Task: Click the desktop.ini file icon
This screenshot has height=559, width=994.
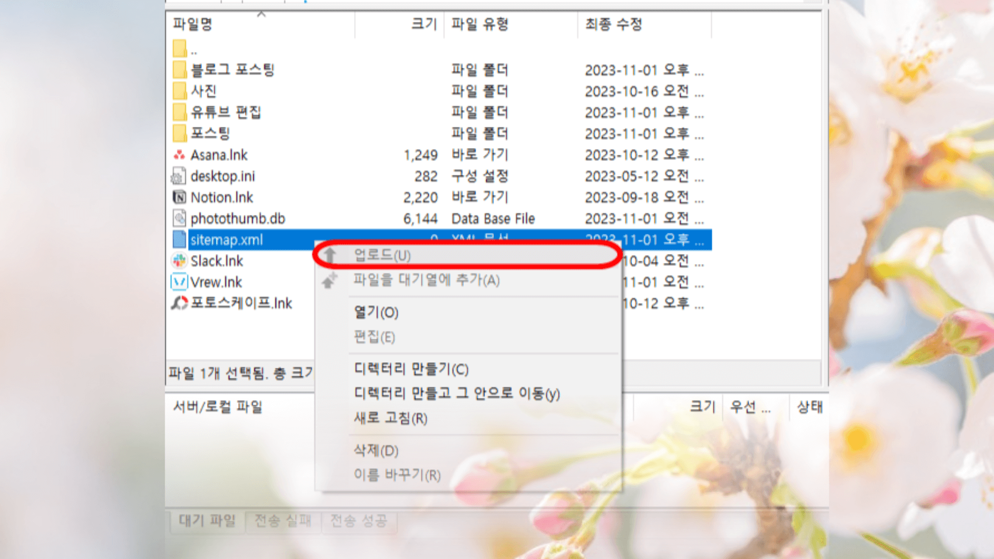Action: click(x=179, y=176)
